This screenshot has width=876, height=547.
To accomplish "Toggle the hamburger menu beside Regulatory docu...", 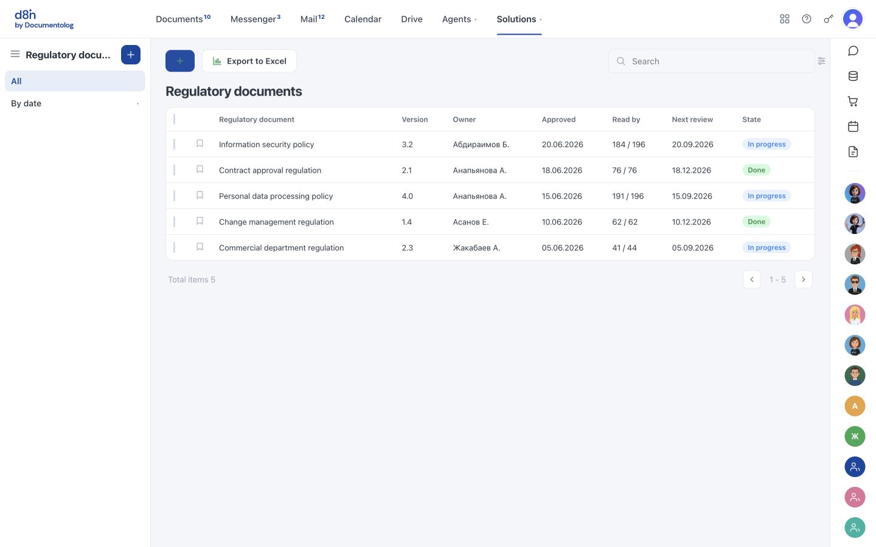I will (15, 54).
